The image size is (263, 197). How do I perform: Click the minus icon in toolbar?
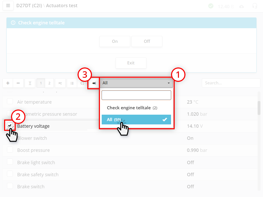(18, 83)
